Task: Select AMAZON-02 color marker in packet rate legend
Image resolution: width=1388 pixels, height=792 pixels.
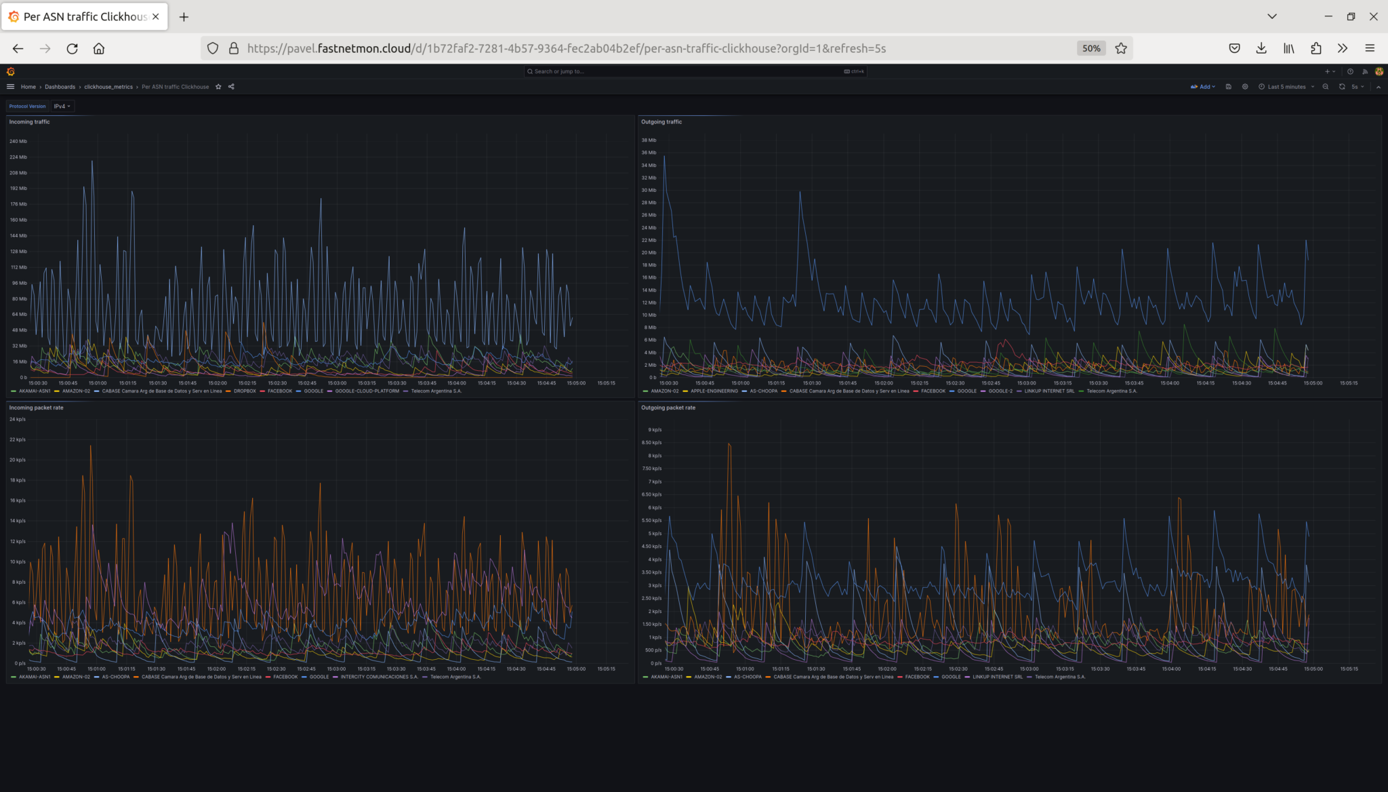Action: pos(58,677)
